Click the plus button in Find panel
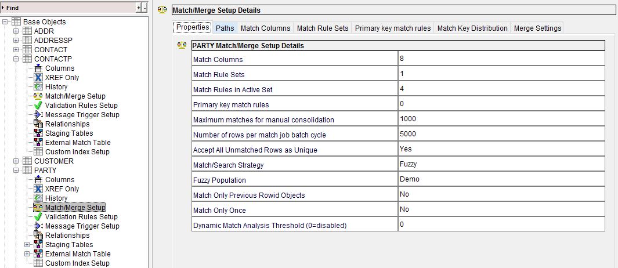 pyautogui.click(x=138, y=8)
